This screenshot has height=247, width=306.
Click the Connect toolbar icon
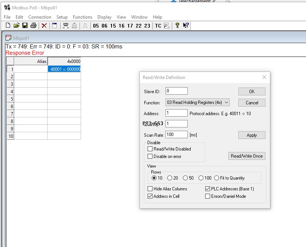[66, 26]
